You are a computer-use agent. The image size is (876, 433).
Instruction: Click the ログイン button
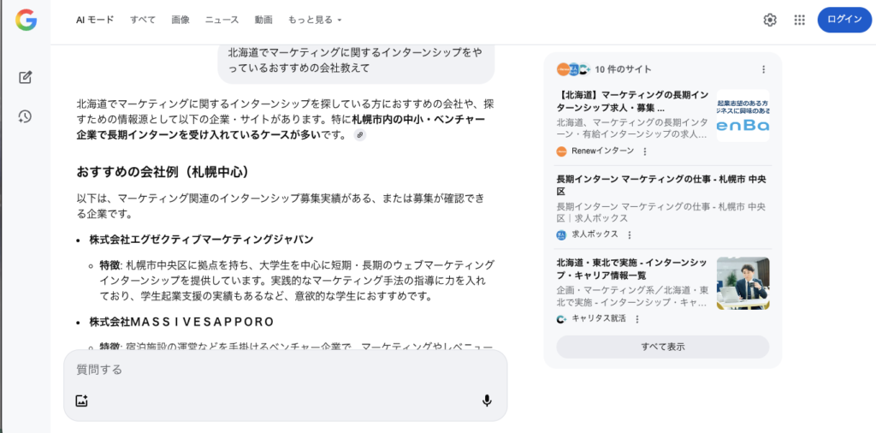click(844, 20)
